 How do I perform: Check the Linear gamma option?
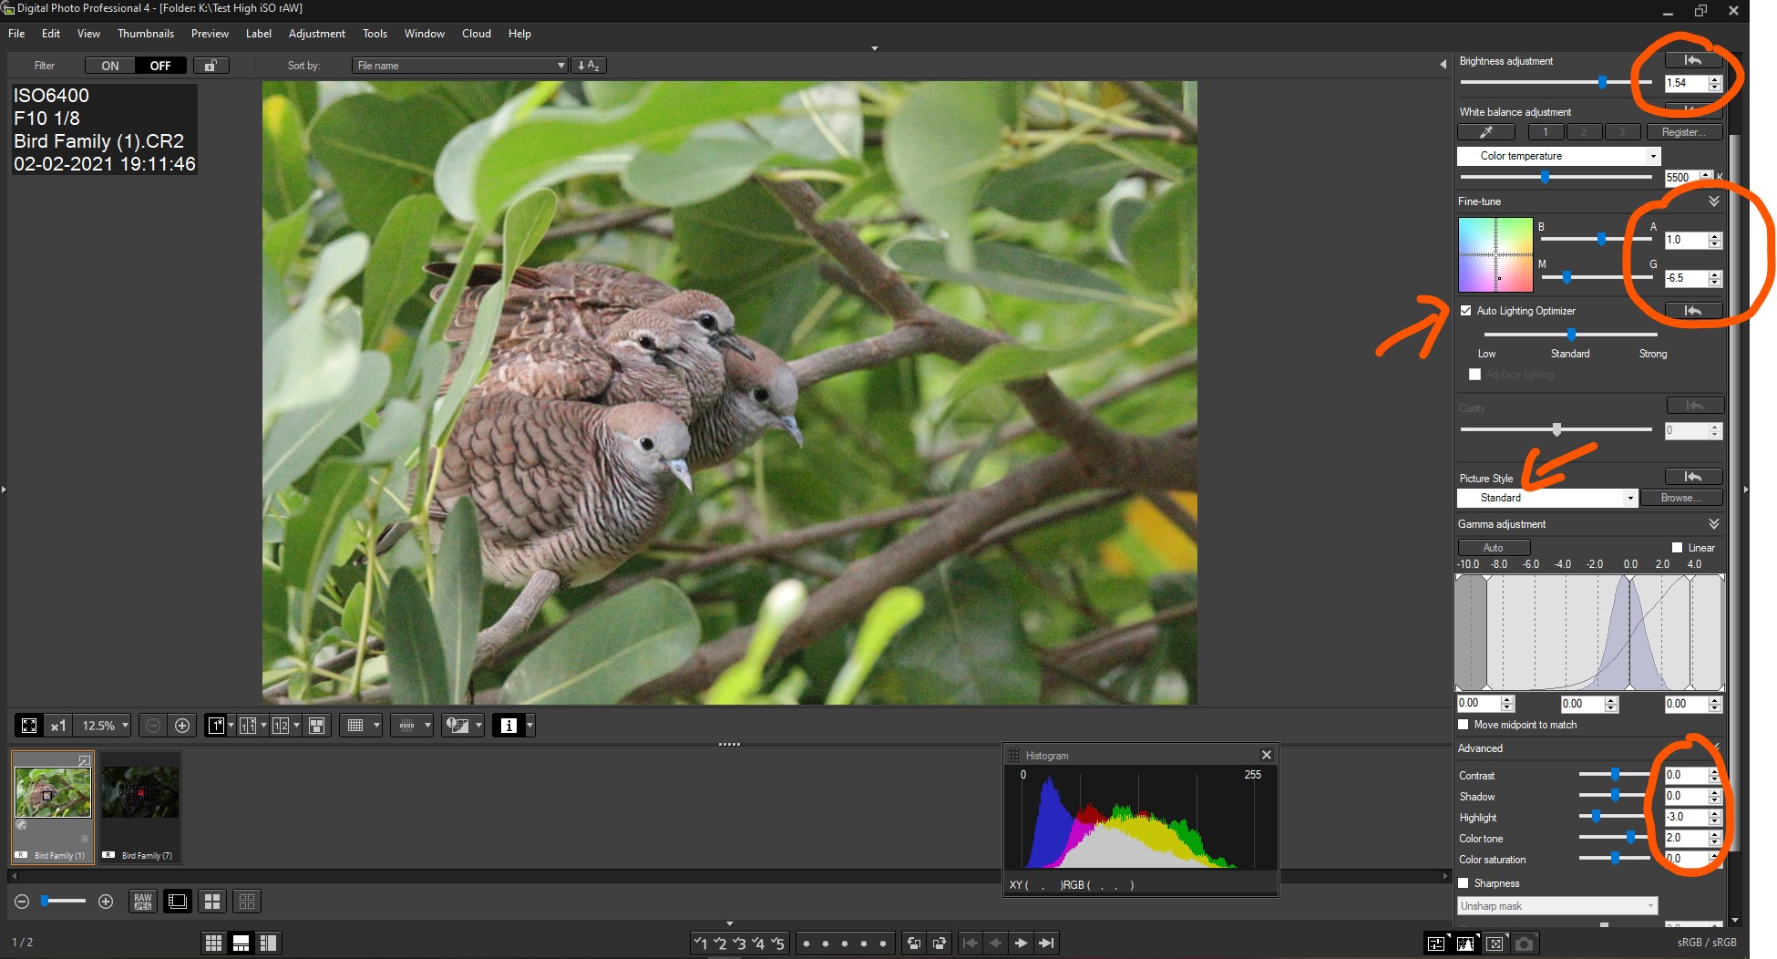(1678, 547)
